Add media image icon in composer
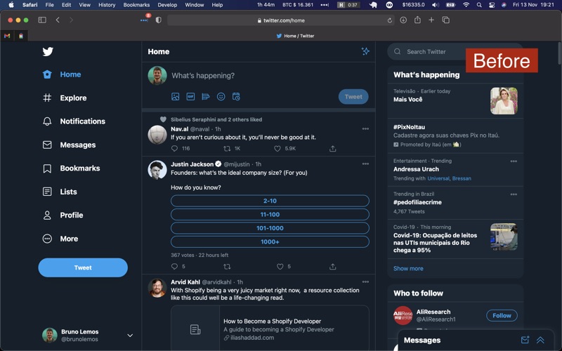 (x=175, y=96)
